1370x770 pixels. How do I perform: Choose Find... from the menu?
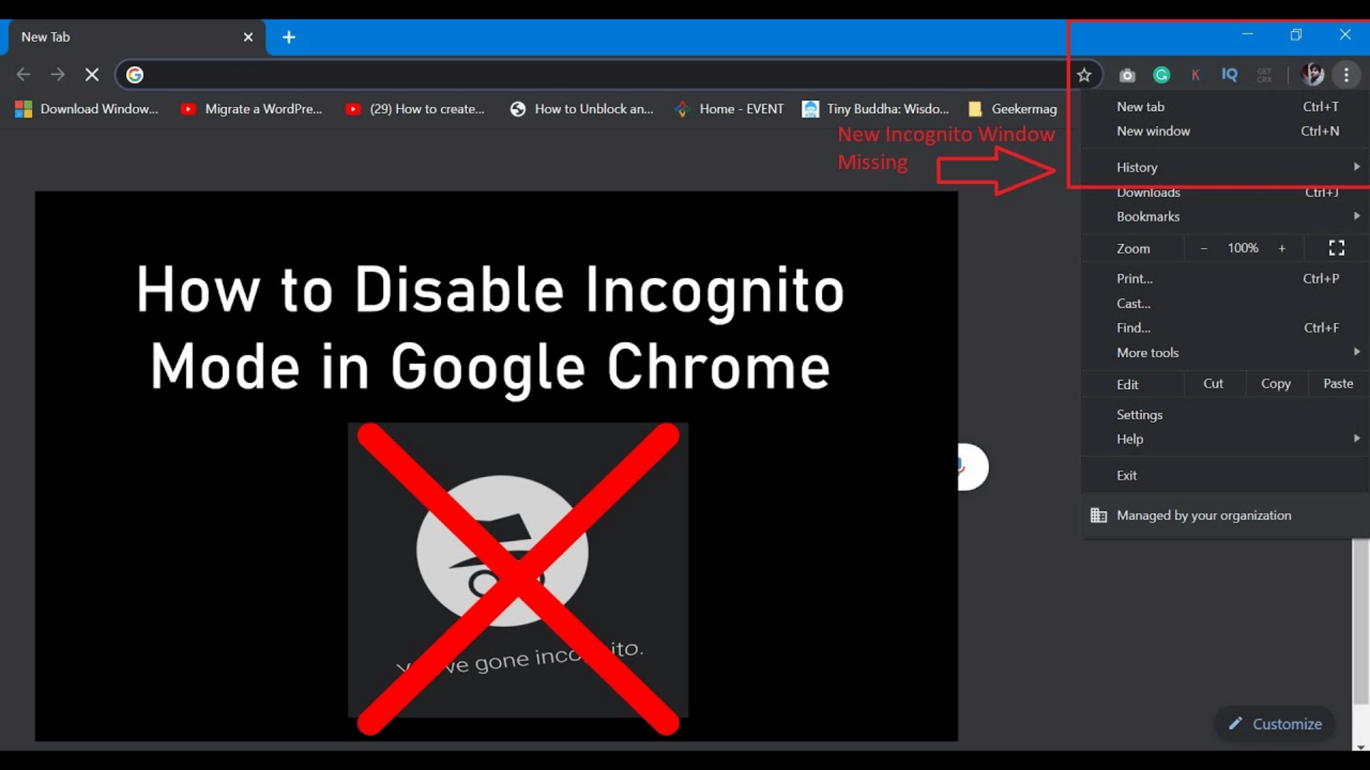pyautogui.click(x=1225, y=328)
